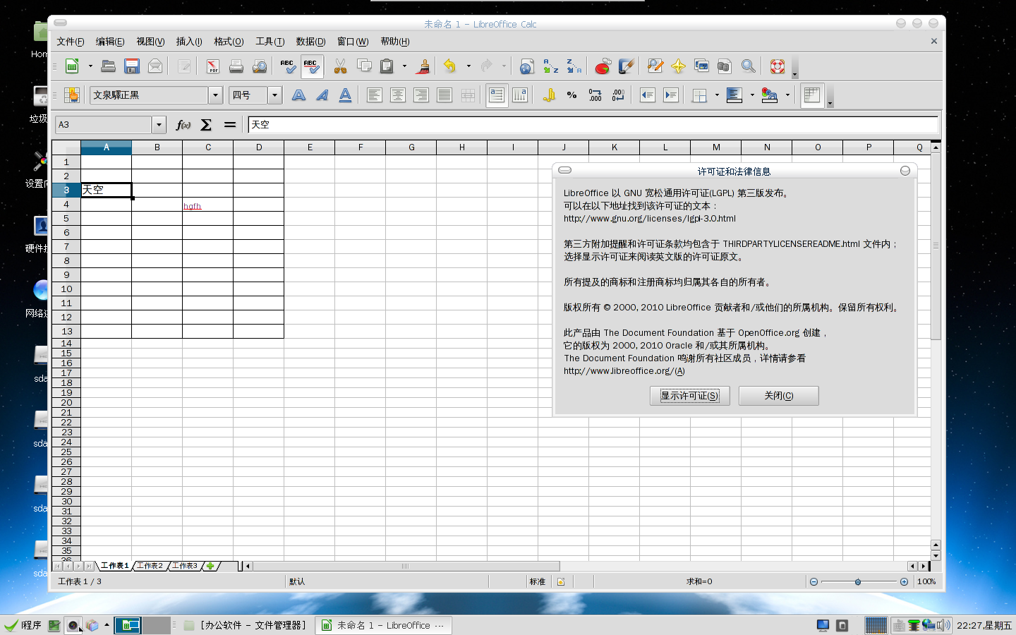
Task: Add a decimal place
Action: [x=595, y=95]
